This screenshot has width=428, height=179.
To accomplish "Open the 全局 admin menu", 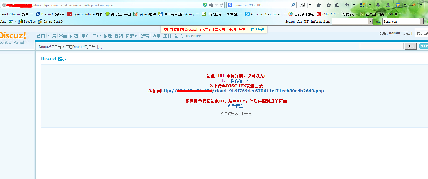I will tap(52, 36).
